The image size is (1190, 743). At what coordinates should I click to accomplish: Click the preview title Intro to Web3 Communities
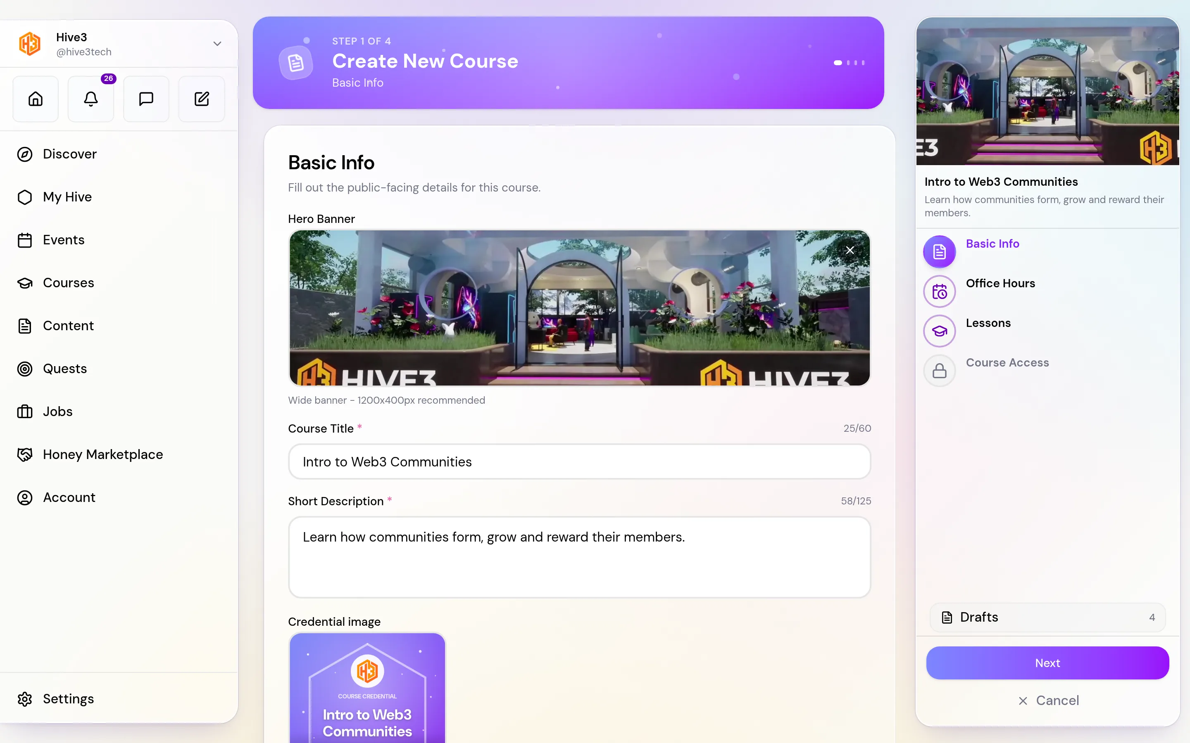point(1001,182)
